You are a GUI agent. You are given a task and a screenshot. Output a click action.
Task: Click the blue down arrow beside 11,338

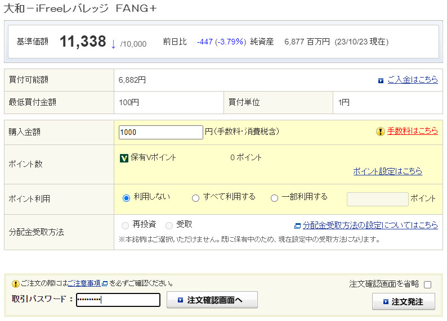click(113, 43)
